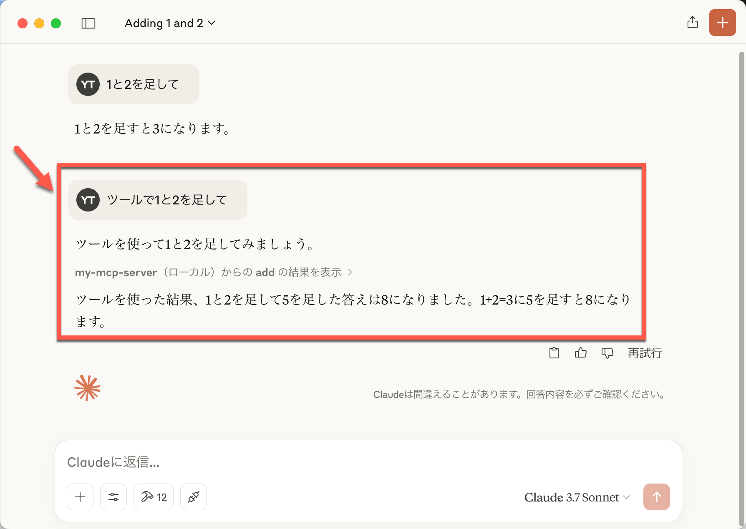Maximize the window with green button
Image resolution: width=746 pixels, height=529 pixels.
(x=56, y=23)
